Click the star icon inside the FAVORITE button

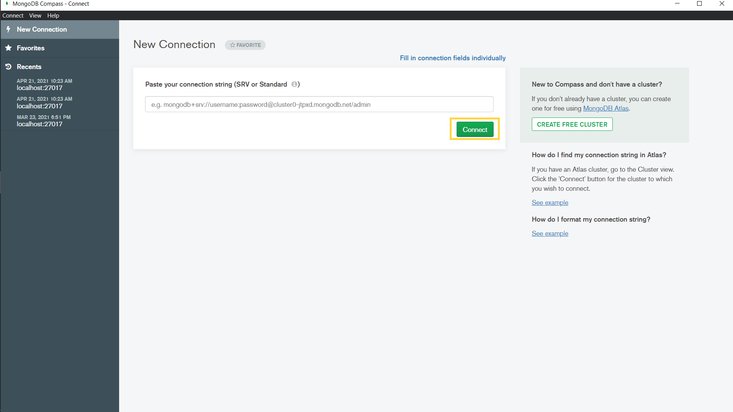point(232,45)
